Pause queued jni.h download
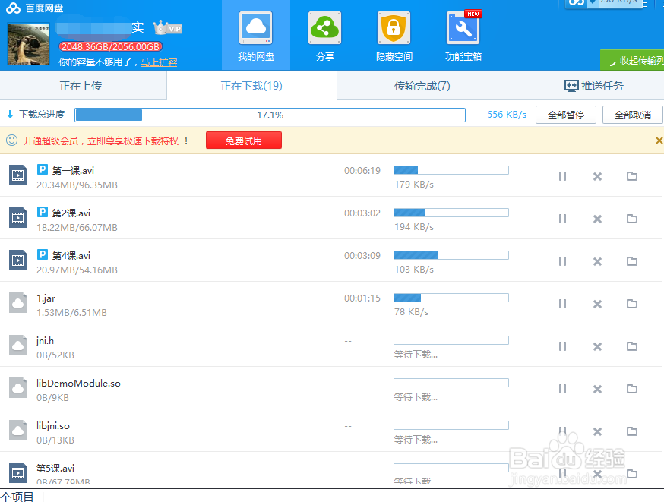Viewport: 664px width, 502px height. tap(562, 346)
